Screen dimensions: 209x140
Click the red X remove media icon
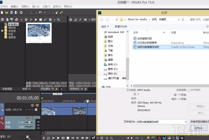point(21,20)
